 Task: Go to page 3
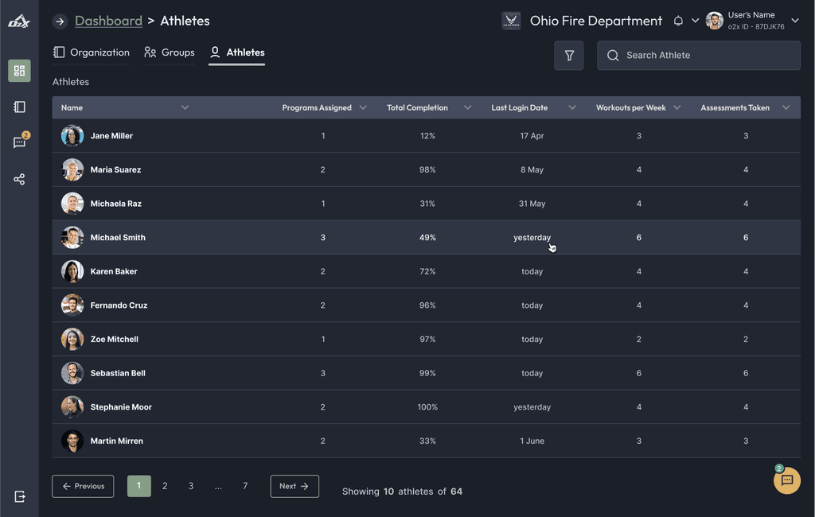(191, 486)
